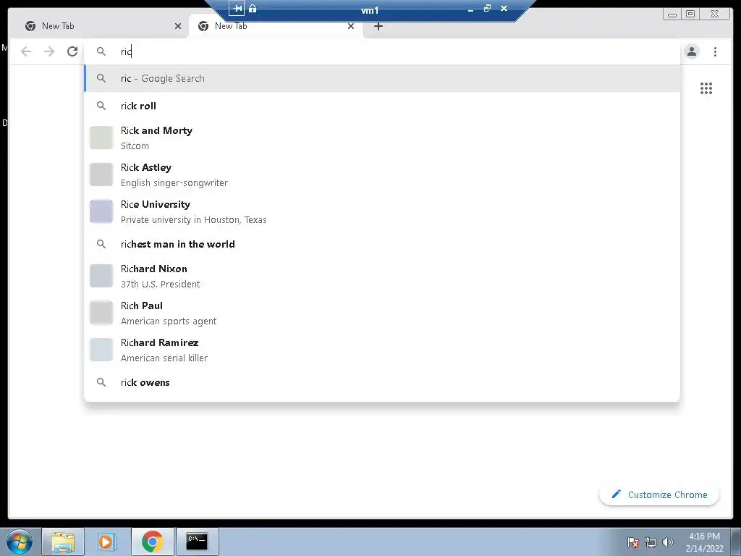The height and width of the screenshot is (556, 741).
Task: Restore down the vm1 connection bar
Action: [487, 8]
